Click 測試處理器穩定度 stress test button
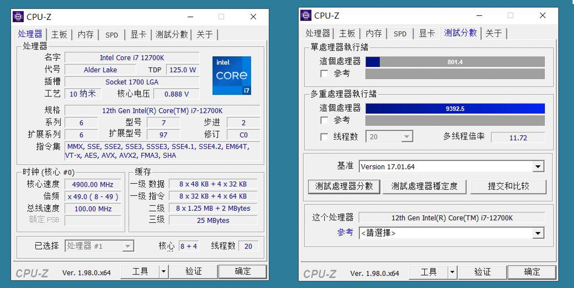This screenshot has height=288, width=574. click(x=424, y=186)
